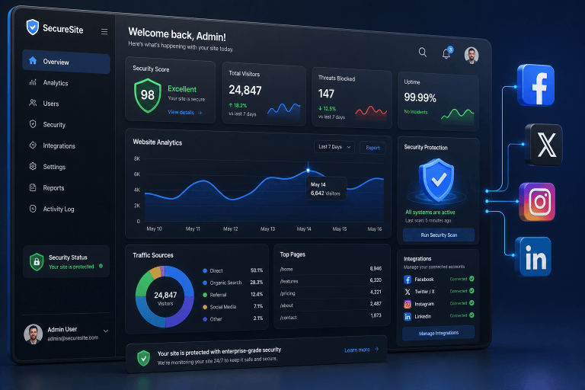Toggle Instagram connected checkmark
The height and width of the screenshot is (390, 585).
(472, 303)
